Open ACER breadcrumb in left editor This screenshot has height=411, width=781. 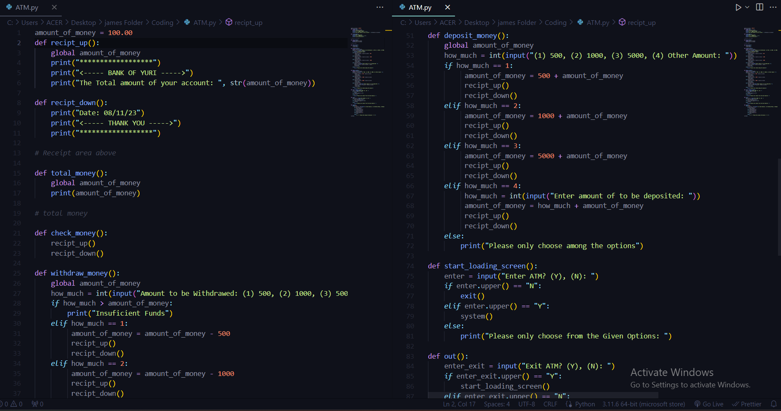[55, 22]
